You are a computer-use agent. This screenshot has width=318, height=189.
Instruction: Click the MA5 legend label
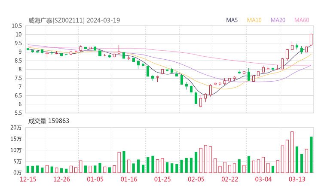coord(232,20)
